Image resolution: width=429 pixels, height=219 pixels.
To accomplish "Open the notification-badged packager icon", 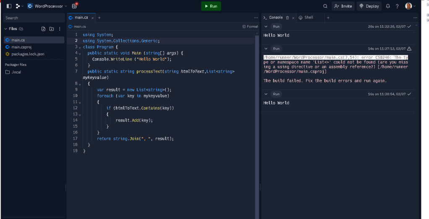I will coord(74,6).
